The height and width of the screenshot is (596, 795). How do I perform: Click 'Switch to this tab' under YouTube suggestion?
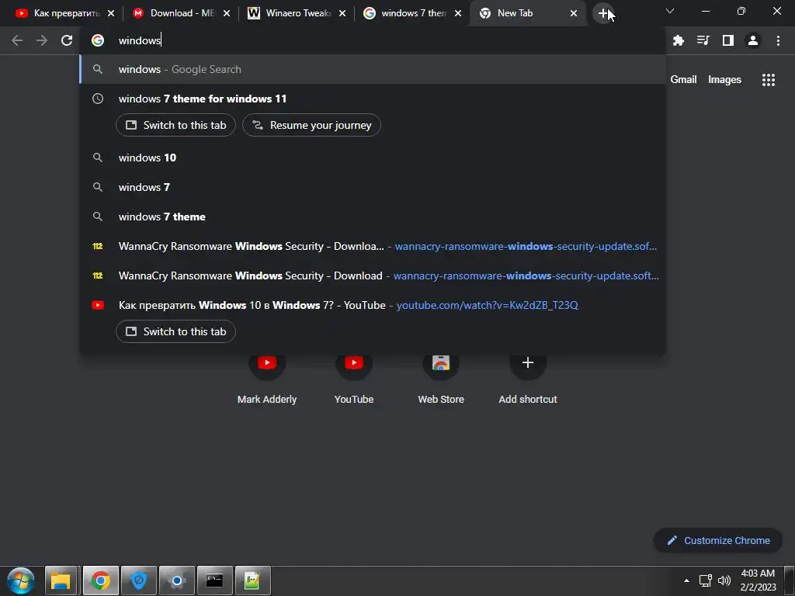click(x=175, y=331)
